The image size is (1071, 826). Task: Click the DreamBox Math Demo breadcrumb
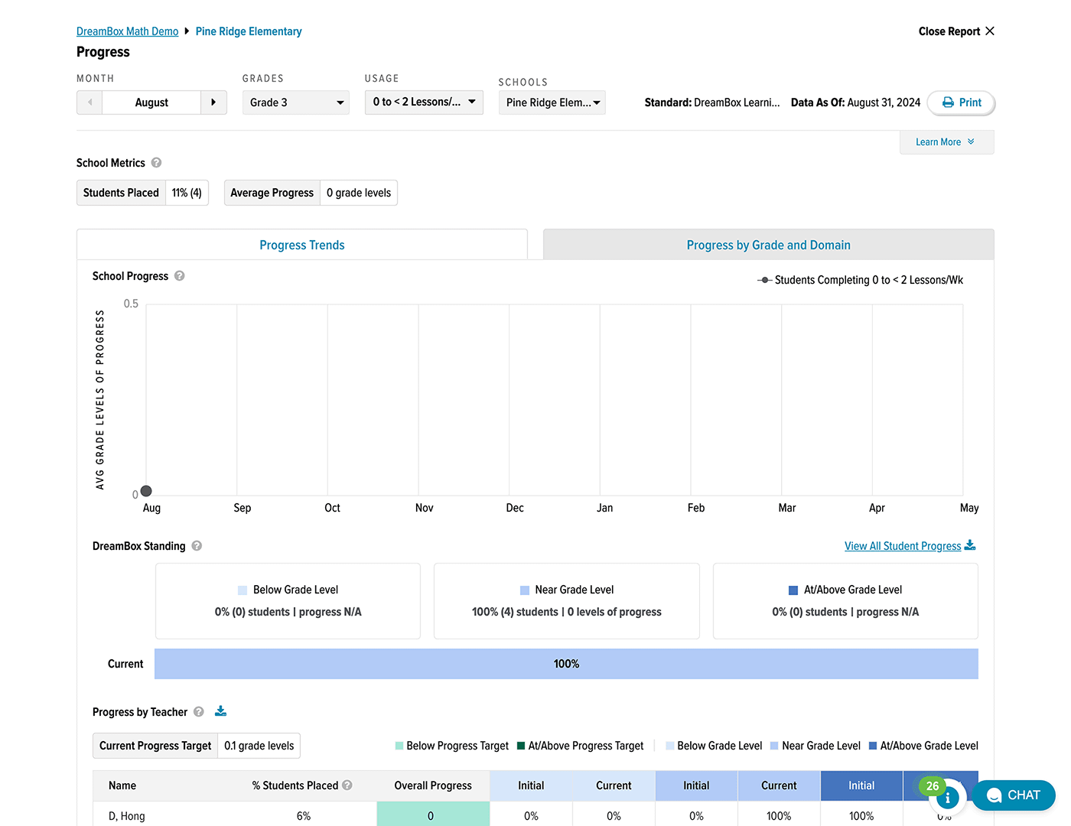click(x=127, y=31)
